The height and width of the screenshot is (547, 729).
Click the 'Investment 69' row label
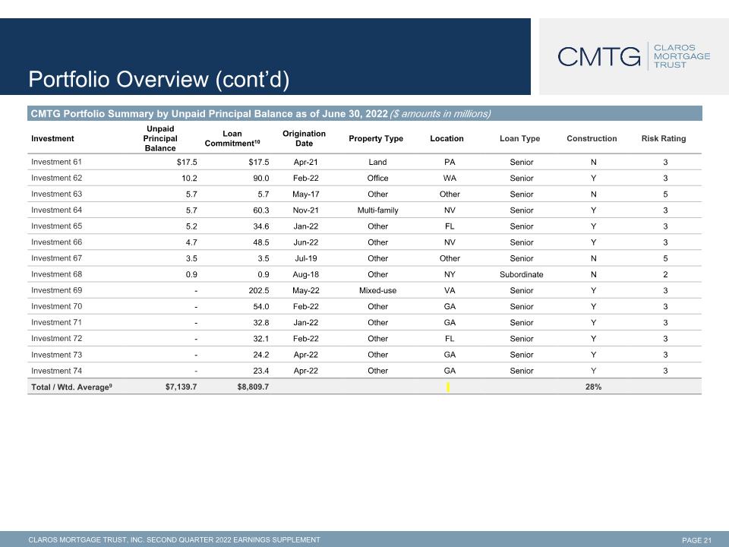pos(56,290)
